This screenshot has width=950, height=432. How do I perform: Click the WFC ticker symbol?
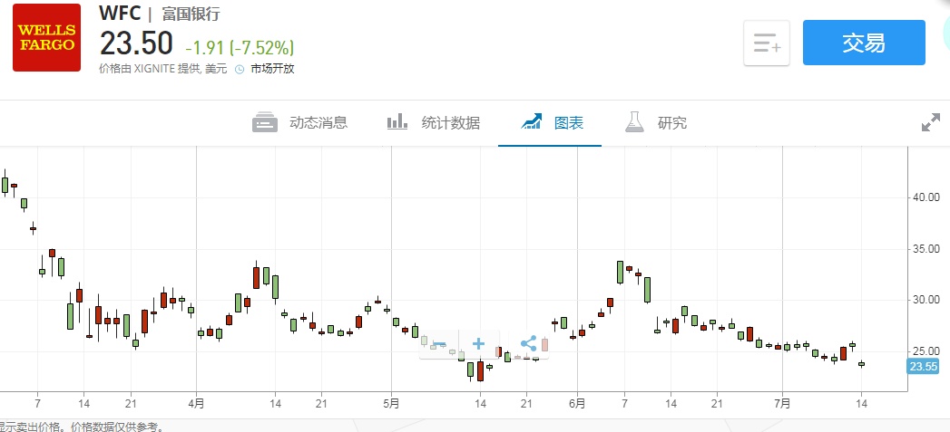(120, 14)
